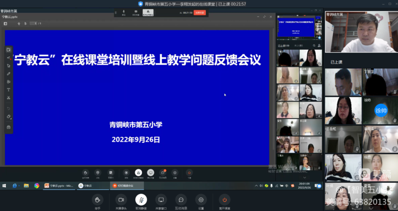
Task: Click taskbar clock showing 20:01:09
Action: (304, 186)
